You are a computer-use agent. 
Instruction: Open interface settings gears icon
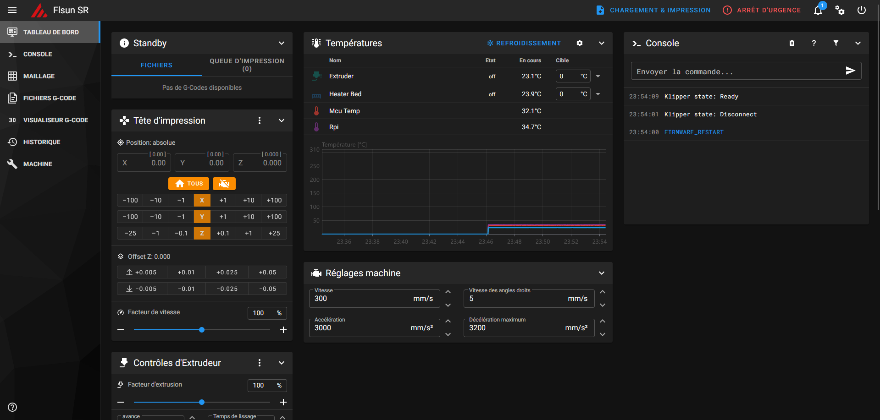click(840, 10)
